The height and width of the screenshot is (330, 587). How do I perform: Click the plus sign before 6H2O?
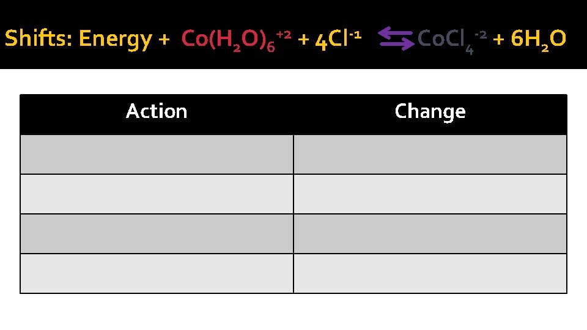coord(498,39)
